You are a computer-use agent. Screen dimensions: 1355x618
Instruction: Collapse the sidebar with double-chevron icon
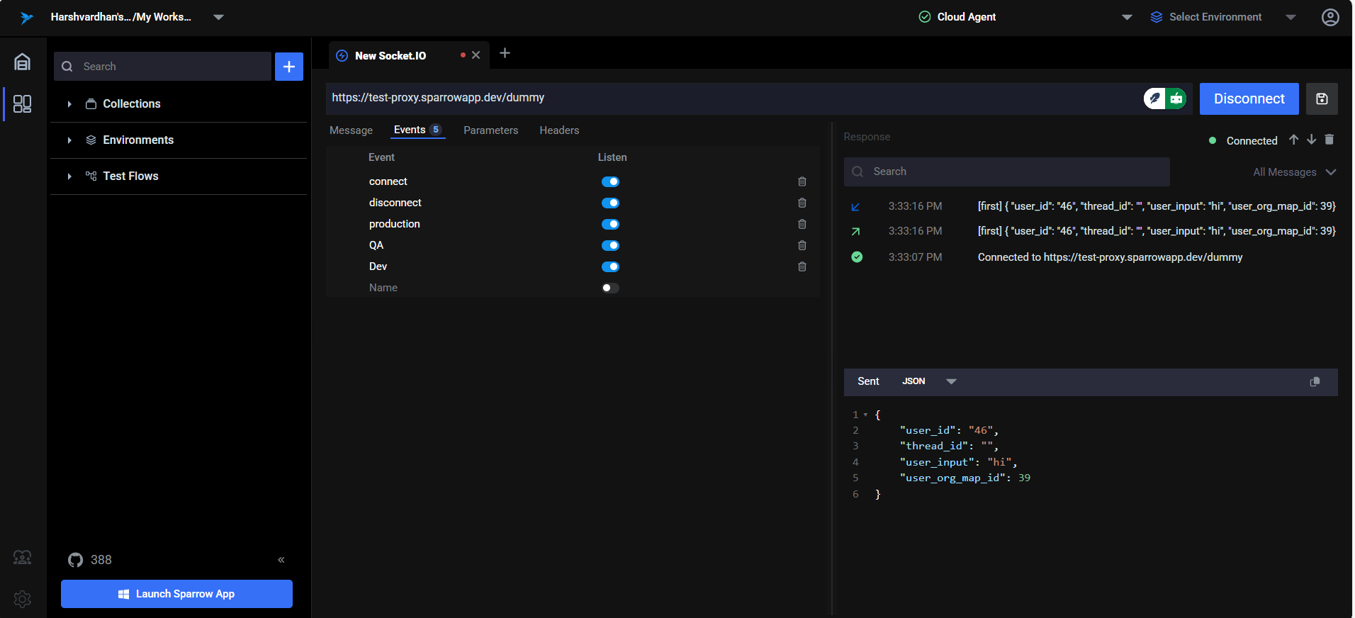click(281, 560)
